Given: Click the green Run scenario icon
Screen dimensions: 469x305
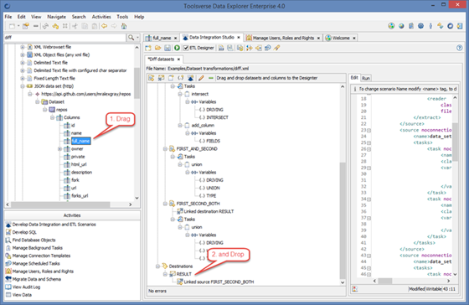Looking at the screenshot, I should [177, 48].
